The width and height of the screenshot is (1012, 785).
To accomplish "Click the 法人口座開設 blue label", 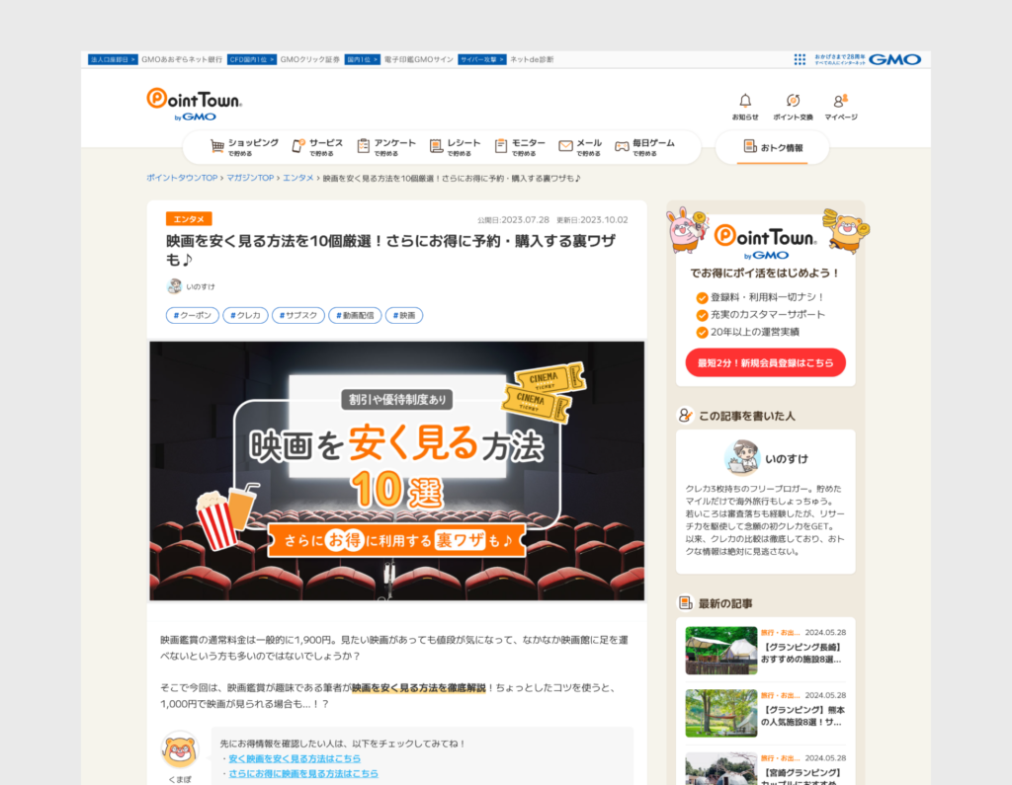I will (x=113, y=59).
